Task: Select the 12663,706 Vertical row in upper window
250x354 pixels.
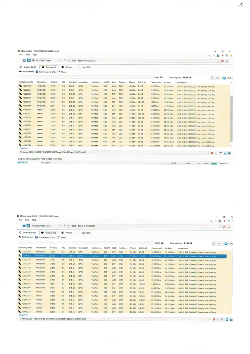Action: [125, 146]
